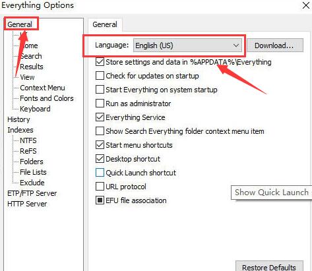Image resolution: width=312 pixels, height=271 pixels.
Task: Tick the URL protocol checkbox
Action: pos(100,187)
